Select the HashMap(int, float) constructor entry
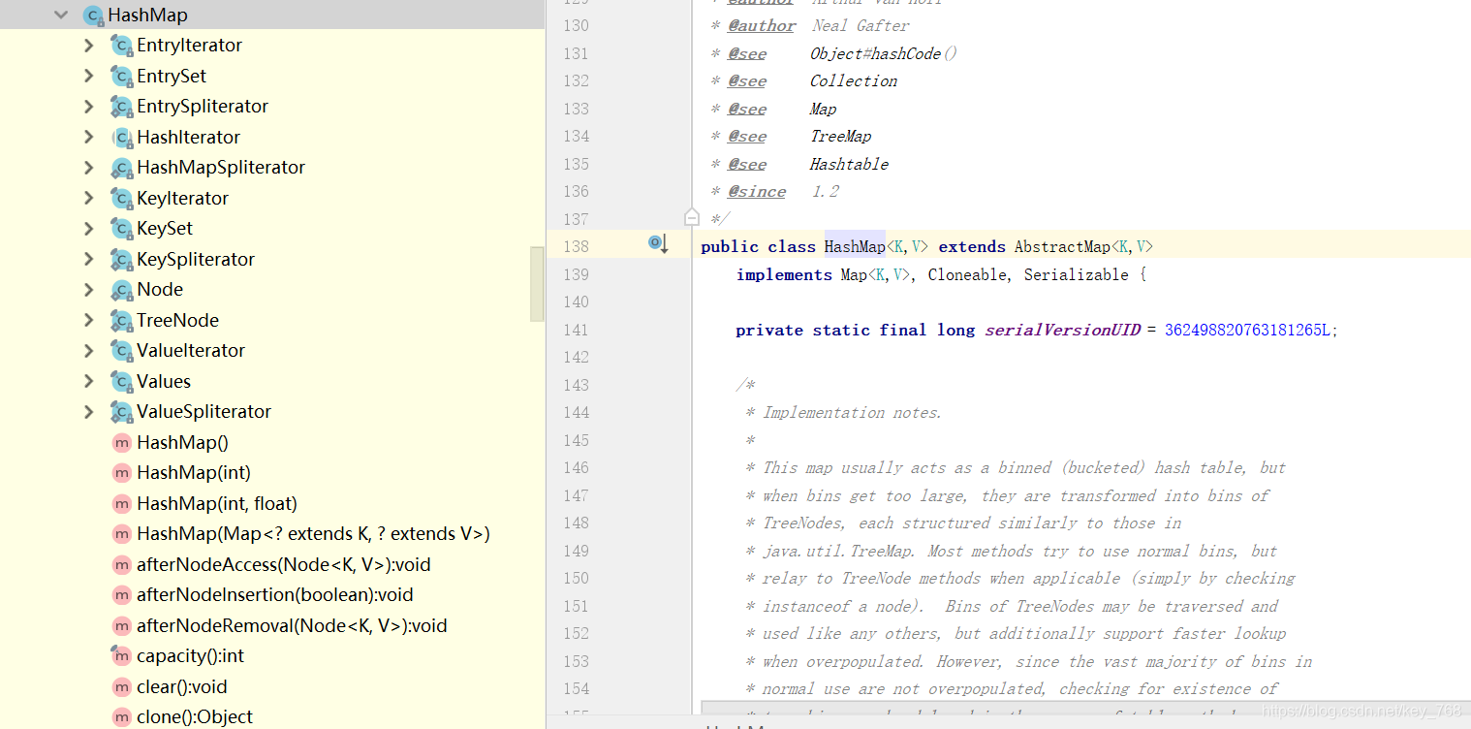The image size is (1471, 729). click(217, 503)
